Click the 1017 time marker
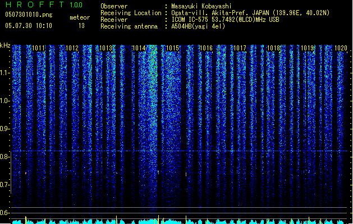The height and width of the screenshot is (224, 353). [x=240, y=48]
